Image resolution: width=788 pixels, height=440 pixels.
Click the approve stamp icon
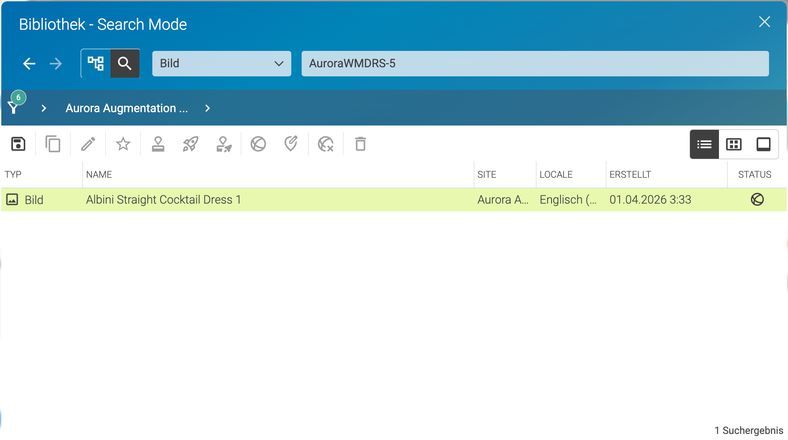coord(158,144)
